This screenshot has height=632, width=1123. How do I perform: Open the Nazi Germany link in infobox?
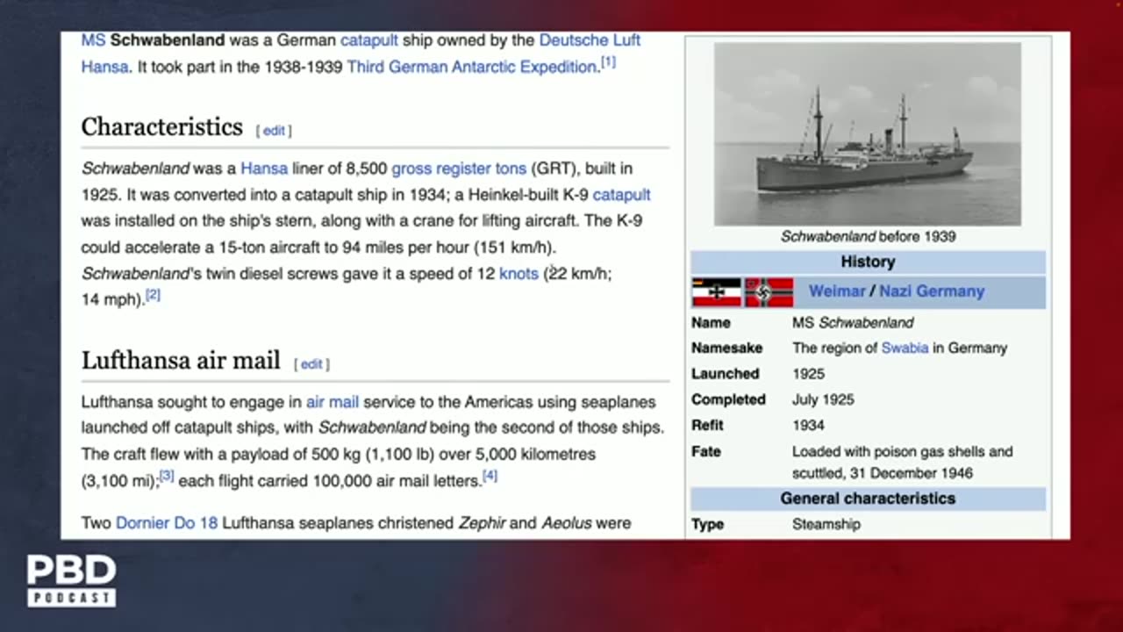pyautogui.click(x=932, y=291)
